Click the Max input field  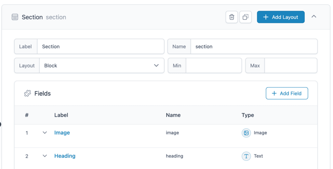[x=291, y=66]
